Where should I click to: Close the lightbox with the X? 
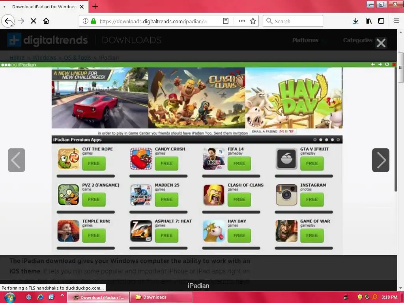coord(381,43)
